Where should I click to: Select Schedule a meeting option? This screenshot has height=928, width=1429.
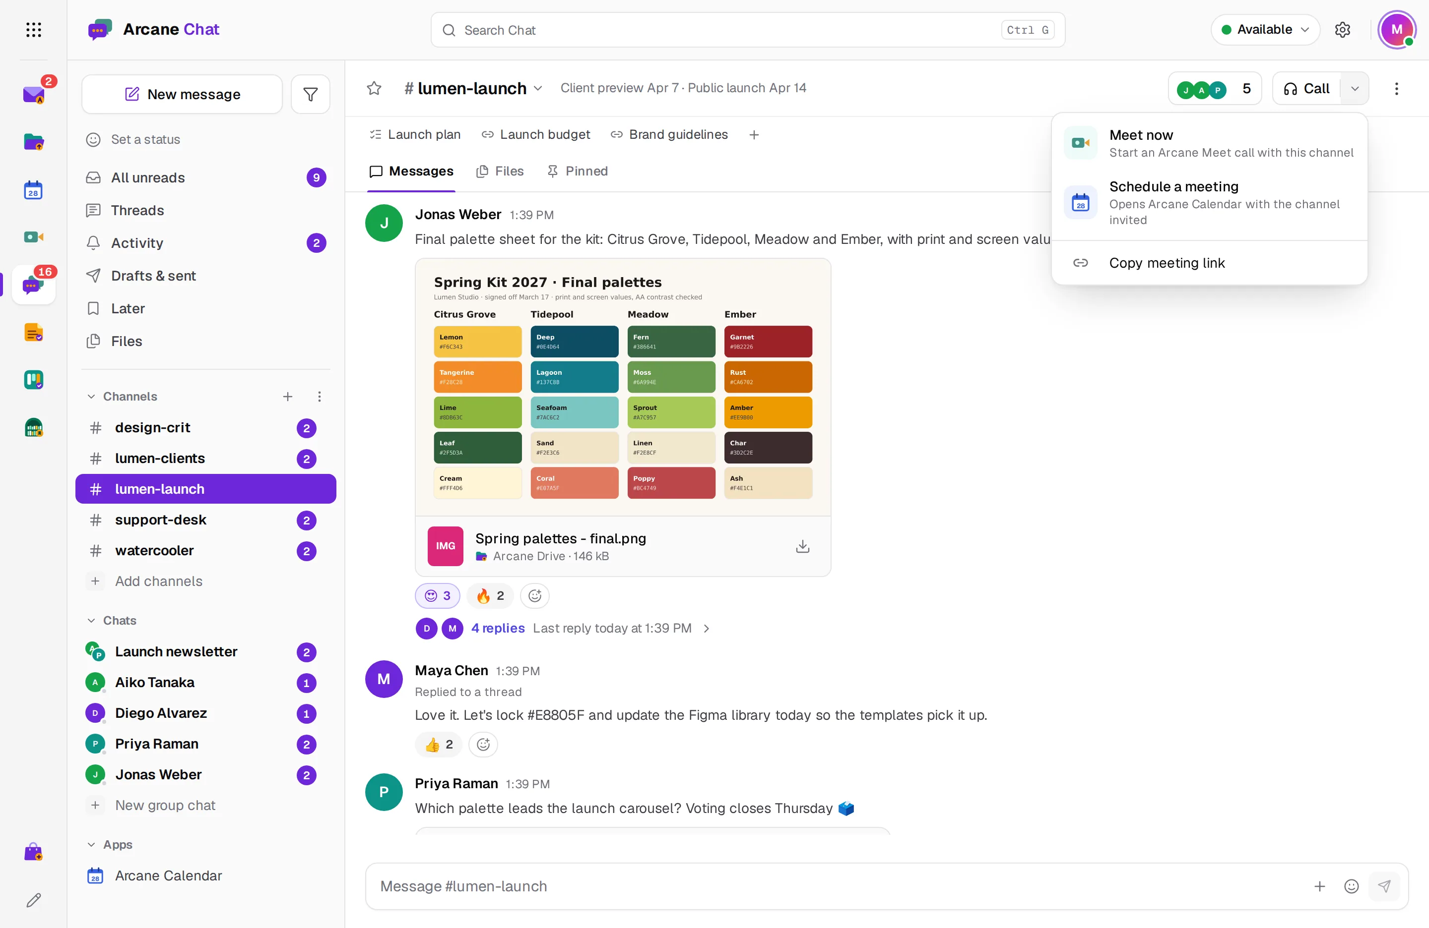[1209, 203]
